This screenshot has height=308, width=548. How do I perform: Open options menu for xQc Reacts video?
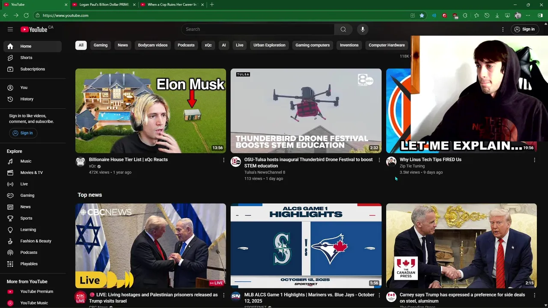[x=223, y=160]
